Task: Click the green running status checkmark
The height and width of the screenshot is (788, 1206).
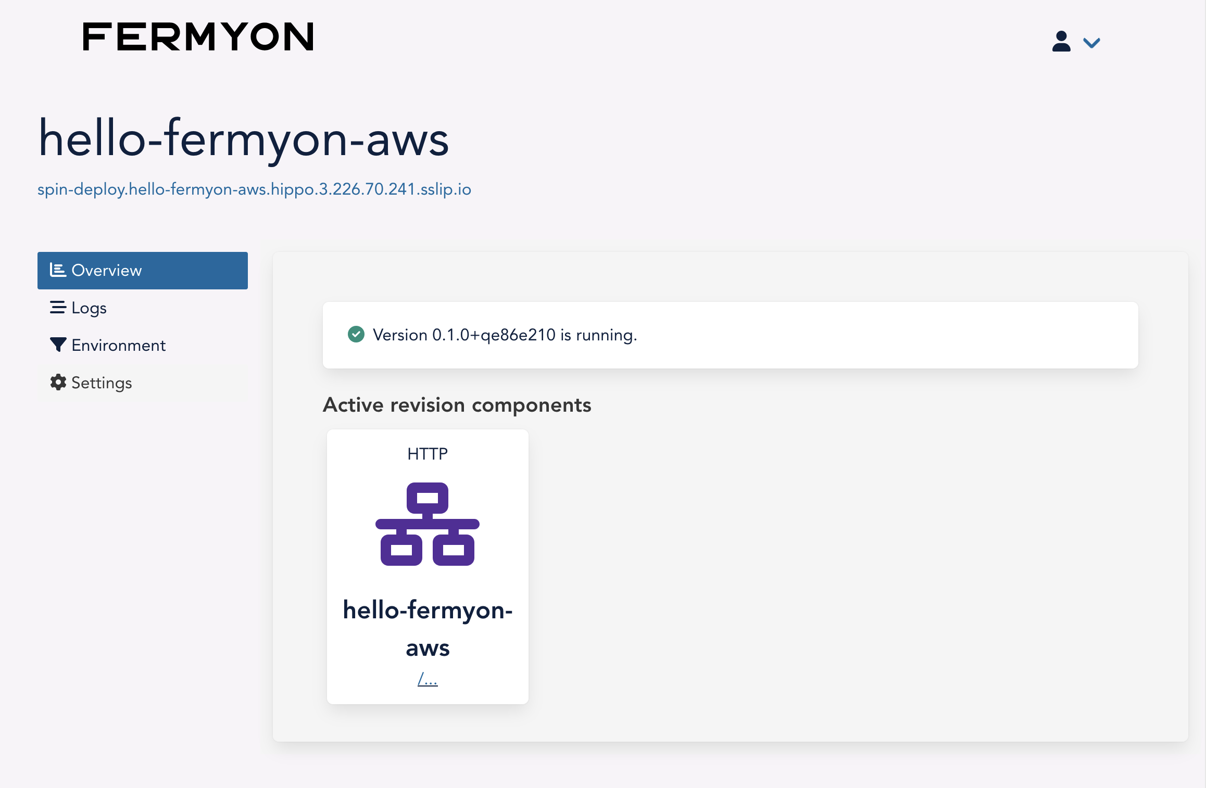Action: point(356,334)
